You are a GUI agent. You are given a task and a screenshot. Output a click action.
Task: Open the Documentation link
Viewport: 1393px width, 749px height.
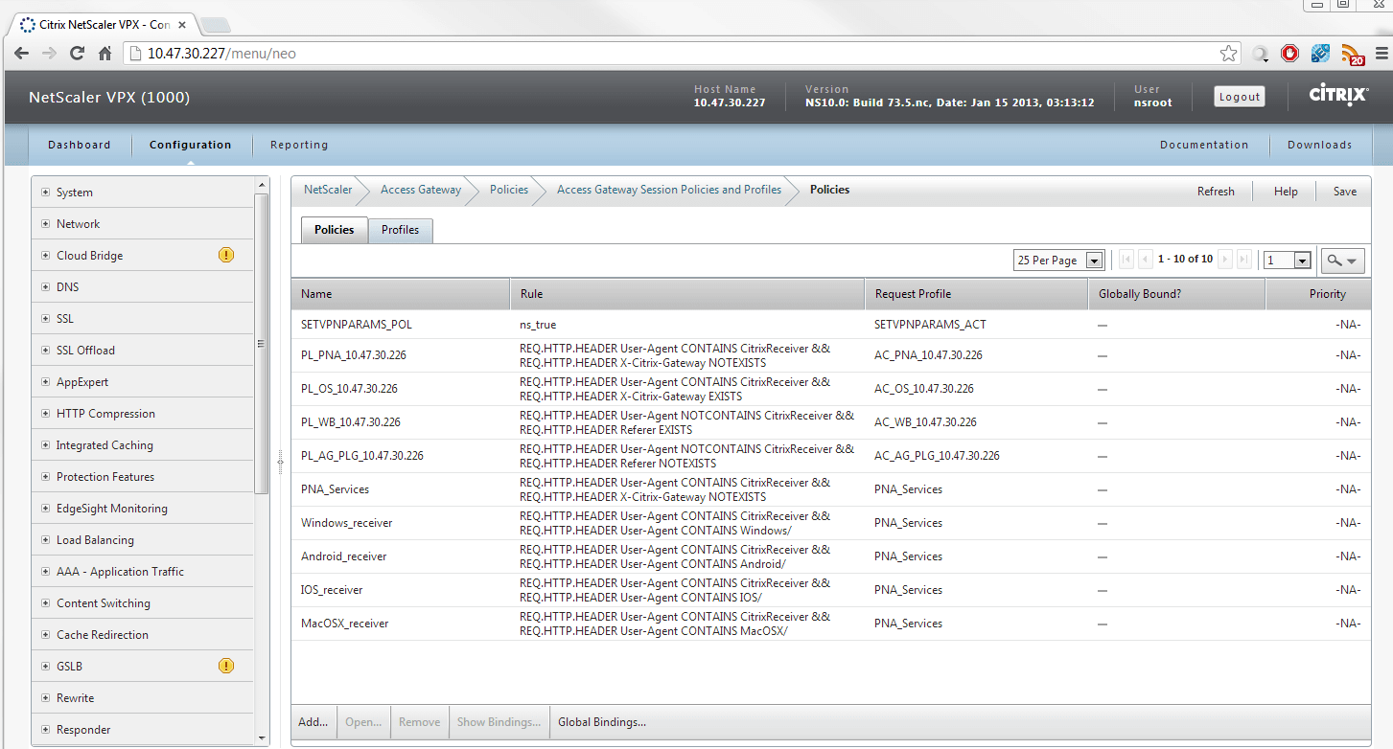click(1204, 145)
